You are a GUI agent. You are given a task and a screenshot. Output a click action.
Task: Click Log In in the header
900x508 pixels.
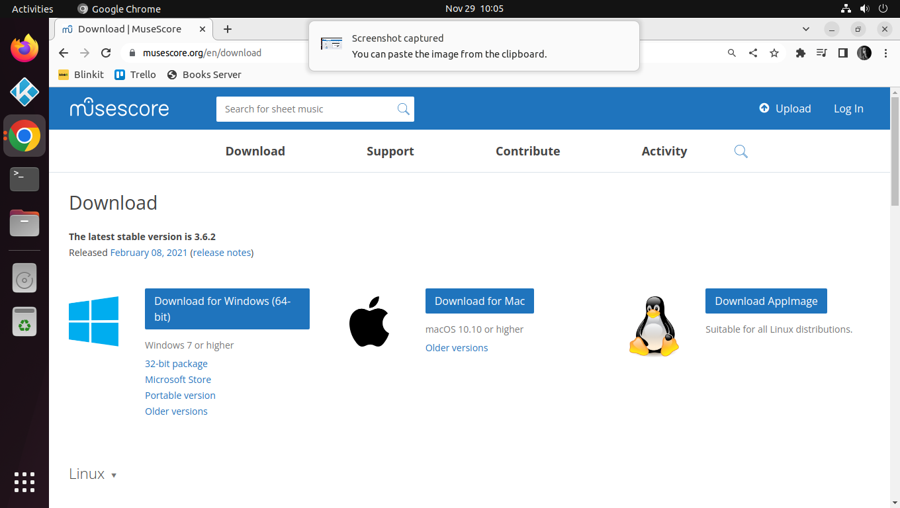(x=848, y=108)
